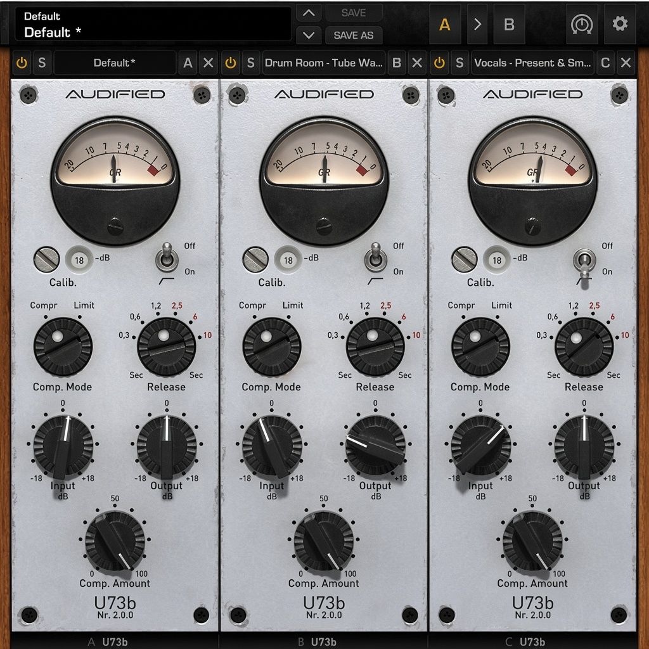Image resolution: width=649 pixels, height=649 pixels.
Task: Select C U73b label at bottom
Action: pyautogui.click(x=525, y=641)
